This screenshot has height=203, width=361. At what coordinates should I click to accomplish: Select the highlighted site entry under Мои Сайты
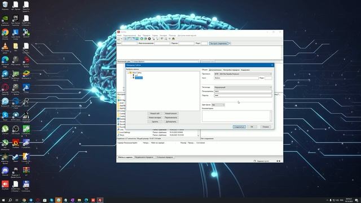[x=139, y=78]
